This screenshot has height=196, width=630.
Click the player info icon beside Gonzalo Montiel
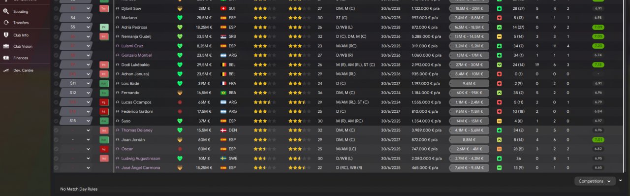pos(118,55)
